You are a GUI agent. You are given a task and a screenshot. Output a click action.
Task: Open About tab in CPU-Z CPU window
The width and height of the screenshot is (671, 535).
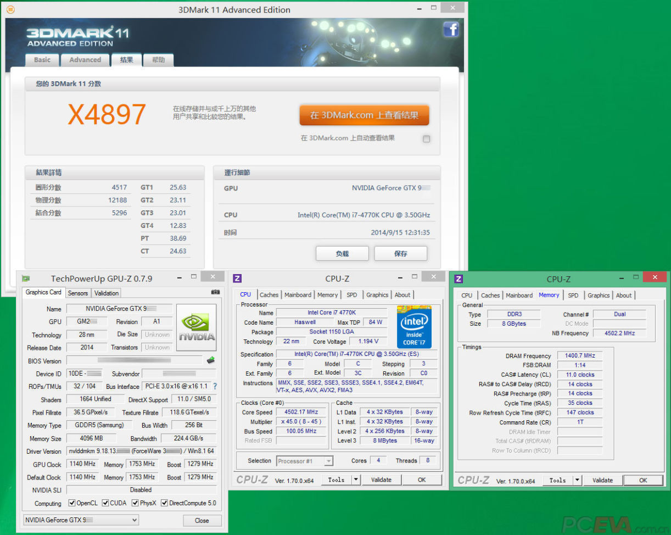402,295
